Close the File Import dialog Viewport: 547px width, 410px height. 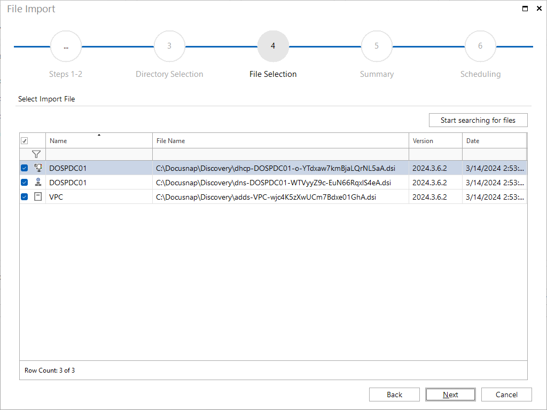tap(539, 9)
